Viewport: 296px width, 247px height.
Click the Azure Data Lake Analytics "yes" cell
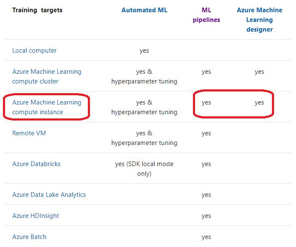206,195
